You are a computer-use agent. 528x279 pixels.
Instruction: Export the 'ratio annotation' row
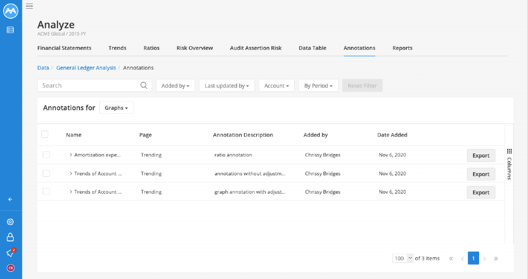click(481, 156)
